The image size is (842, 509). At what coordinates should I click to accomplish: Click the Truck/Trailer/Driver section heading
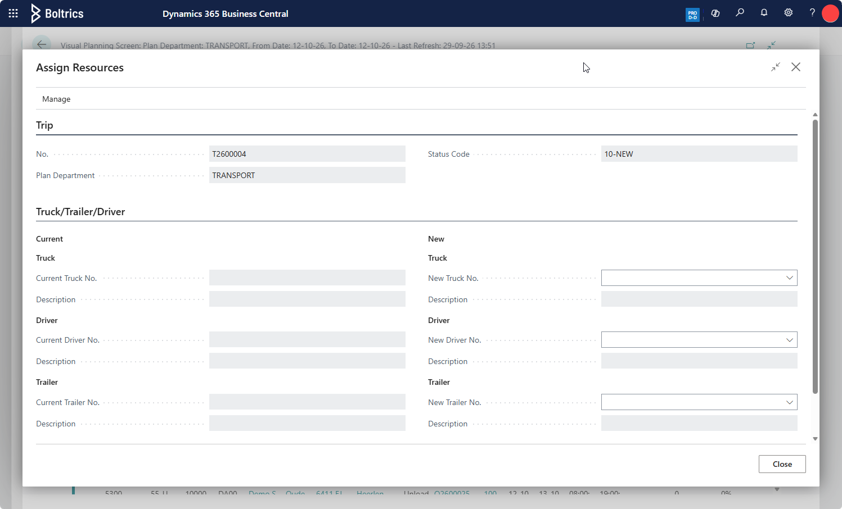(80, 212)
